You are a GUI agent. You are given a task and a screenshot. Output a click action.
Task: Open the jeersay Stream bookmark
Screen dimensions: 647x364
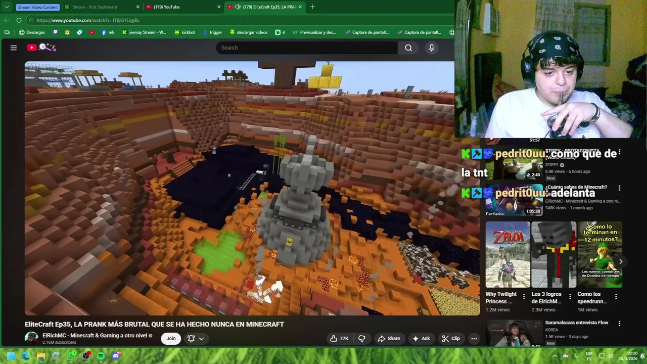click(144, 32)
